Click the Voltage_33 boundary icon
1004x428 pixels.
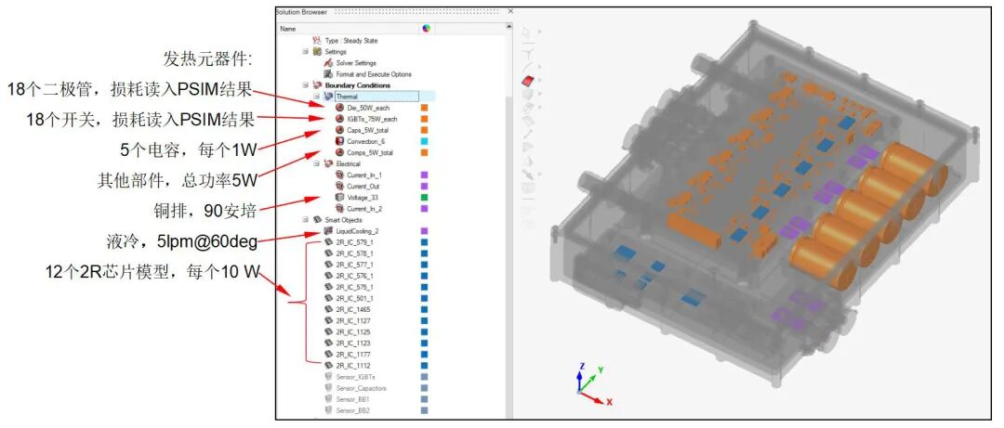pyautogui.click(x=339, y=197)
